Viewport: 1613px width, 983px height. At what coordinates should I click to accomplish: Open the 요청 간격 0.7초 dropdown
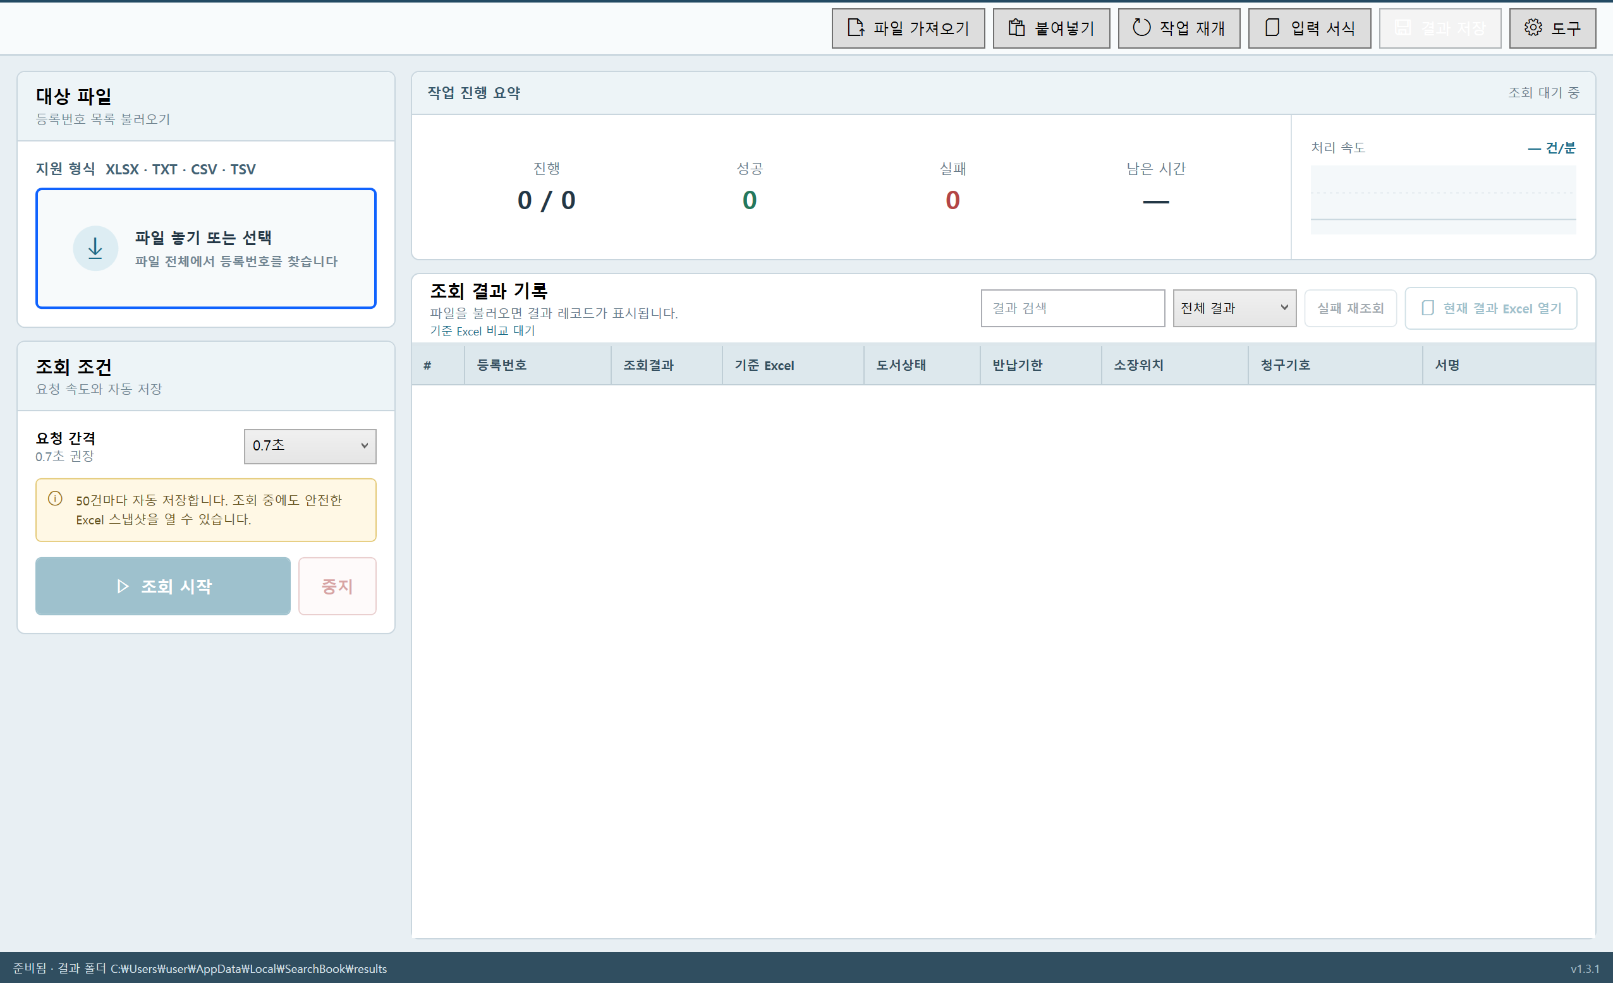[310, 447]
